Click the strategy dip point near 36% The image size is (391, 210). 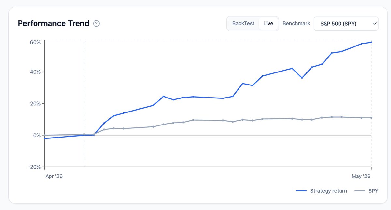302,78
